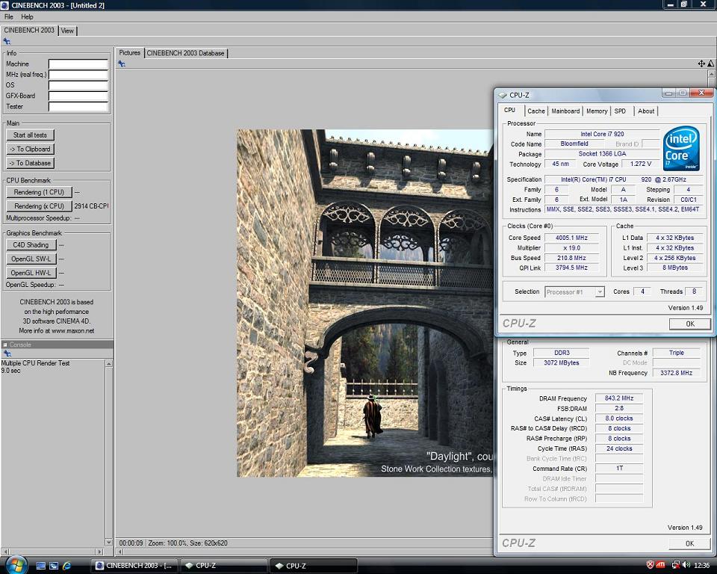The image size is (717, 574).
Task: Click the CPU-Z title bar icon
Action: [503, 95]
